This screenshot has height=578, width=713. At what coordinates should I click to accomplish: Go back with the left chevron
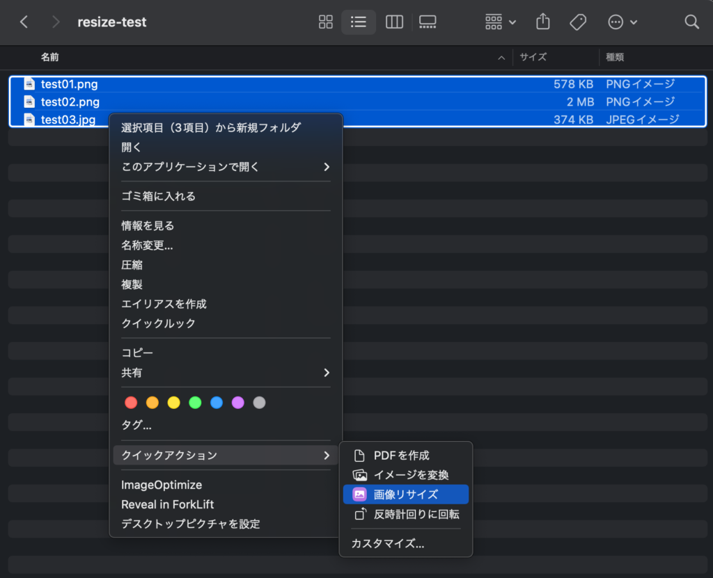pyautogui.click(x=24, y=22)
